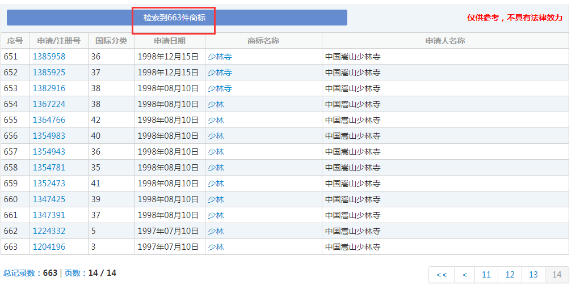Image resolution: width=576 pixels, height=290 pixels.
Task: Click 页数 label below the table
Action: coord(75,273)
